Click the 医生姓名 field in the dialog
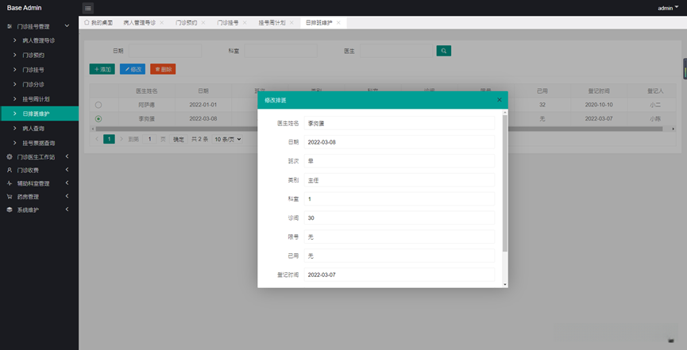 point(399,123)
